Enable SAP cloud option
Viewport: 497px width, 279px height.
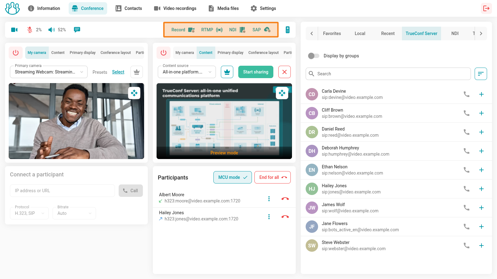pyautogui.click(x=261, y=30)
